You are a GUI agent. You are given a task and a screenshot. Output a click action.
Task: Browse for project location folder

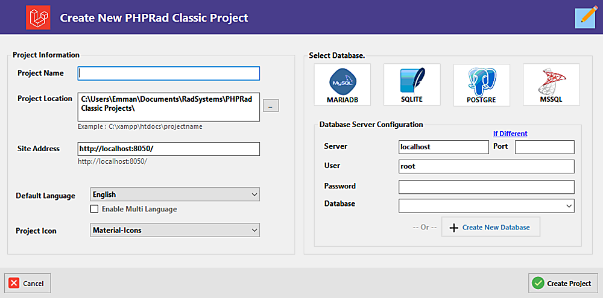point(271,106)
